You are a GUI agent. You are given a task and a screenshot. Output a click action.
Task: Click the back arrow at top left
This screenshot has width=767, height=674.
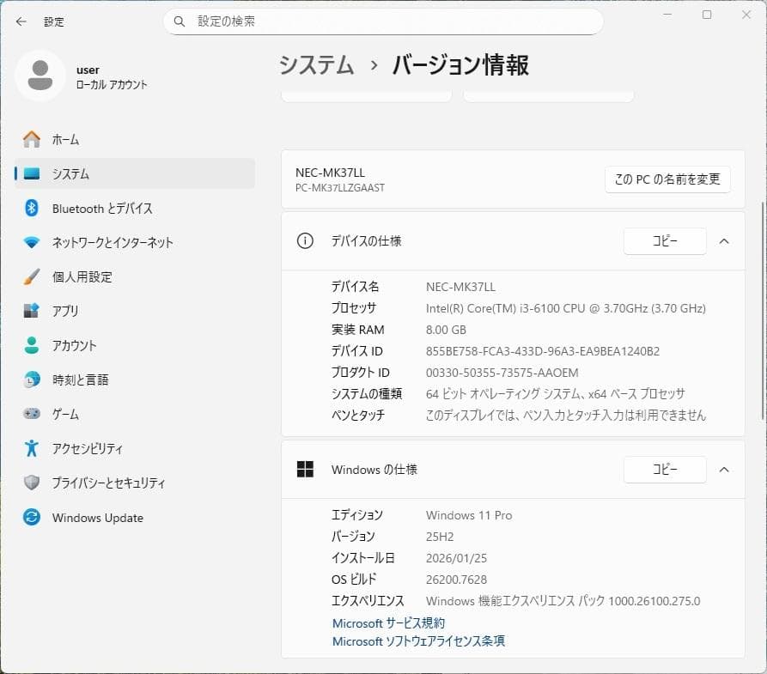pyautogui.click(x=21, y=21)
